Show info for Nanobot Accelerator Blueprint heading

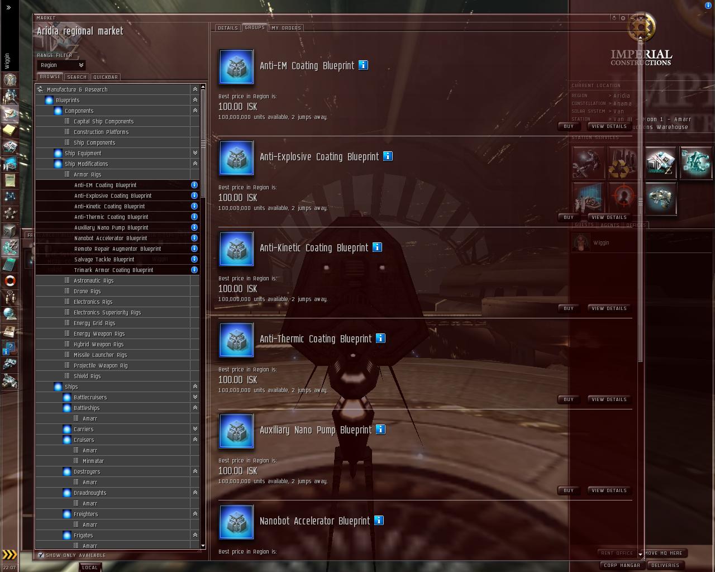[x=379, y=521]
